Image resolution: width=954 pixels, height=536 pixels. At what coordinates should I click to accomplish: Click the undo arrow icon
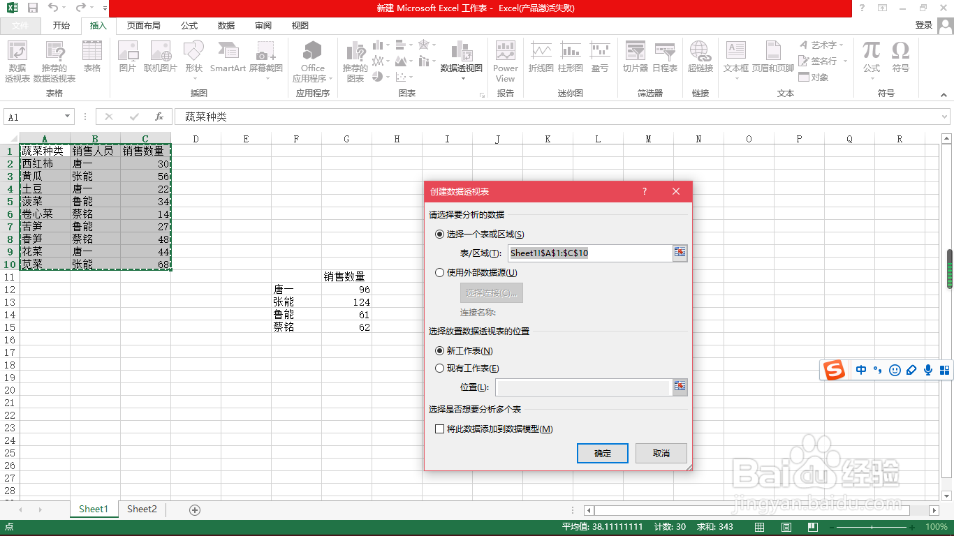click(53, 8)
